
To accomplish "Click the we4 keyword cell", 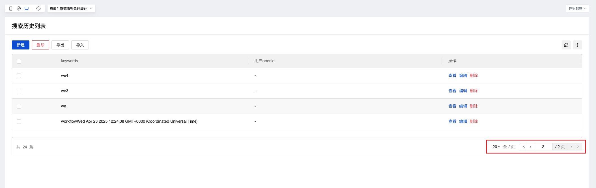I will [64, 75].
